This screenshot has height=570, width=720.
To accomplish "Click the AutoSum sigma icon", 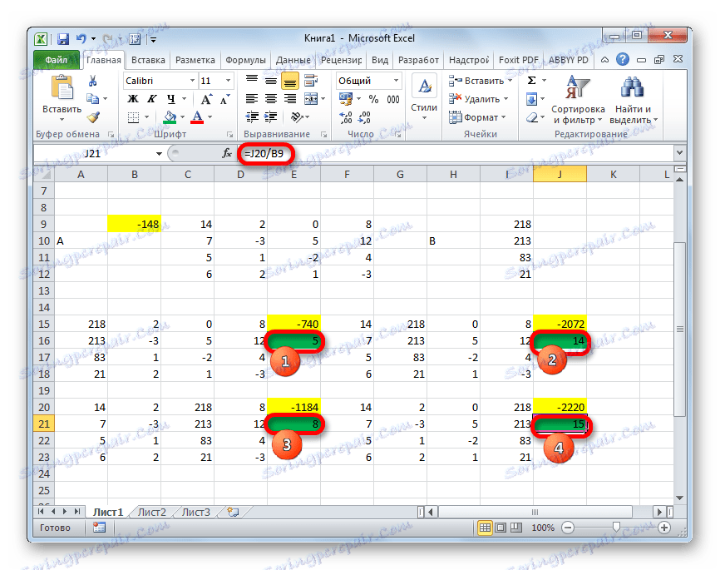I will (531, 81).
